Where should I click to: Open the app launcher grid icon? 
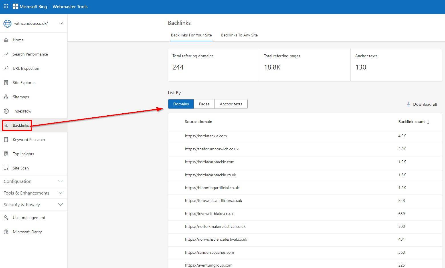(x=6, y=6)
